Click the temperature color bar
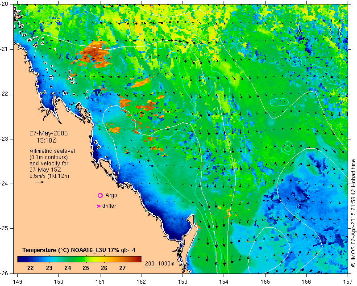The image size is (357, 286). pyautogui.click(x=79, y=259)
